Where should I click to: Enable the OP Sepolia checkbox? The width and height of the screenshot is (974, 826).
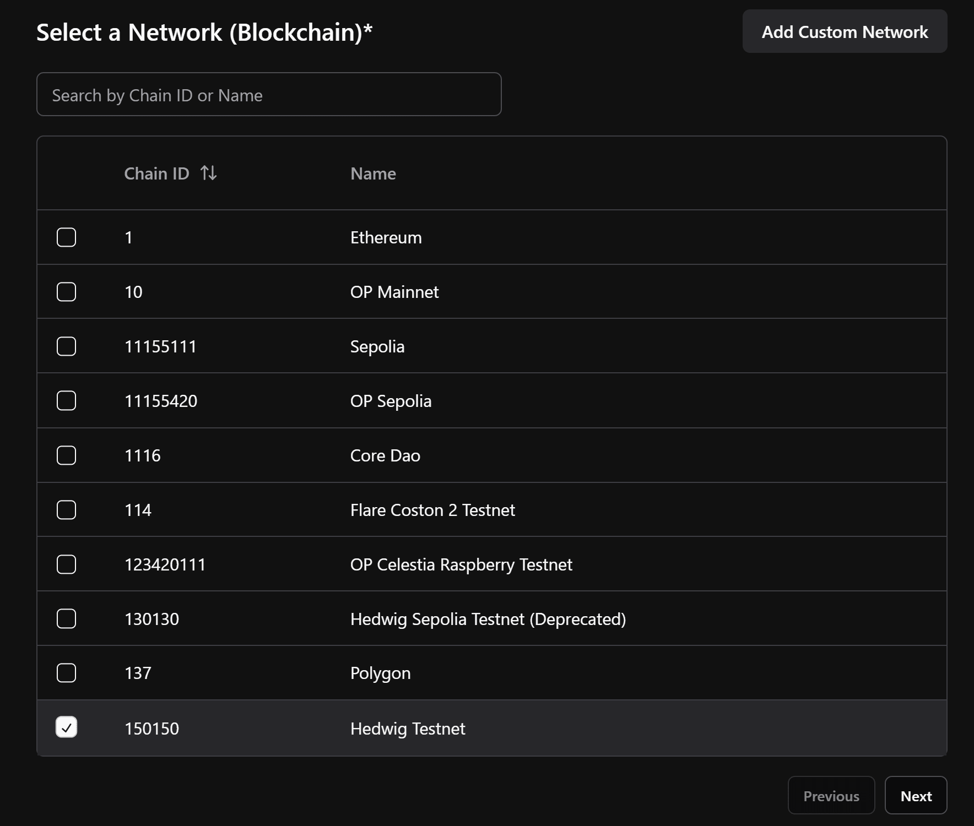(x=67, y=401)
